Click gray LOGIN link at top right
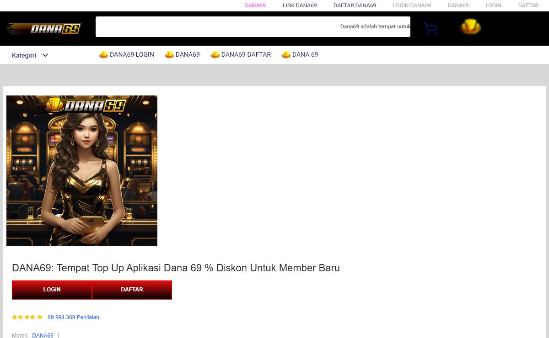The height and width of the screenshot is (338, 549). [493, 5]
